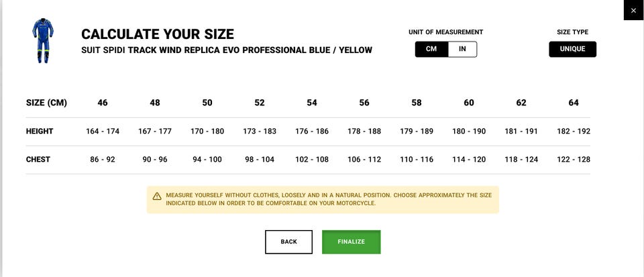
Task: Choose size 64 column header
Action: pos(574,103)
